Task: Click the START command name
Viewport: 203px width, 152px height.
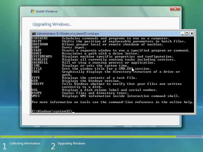Action: pyautogui.click(x=37, y=50)
